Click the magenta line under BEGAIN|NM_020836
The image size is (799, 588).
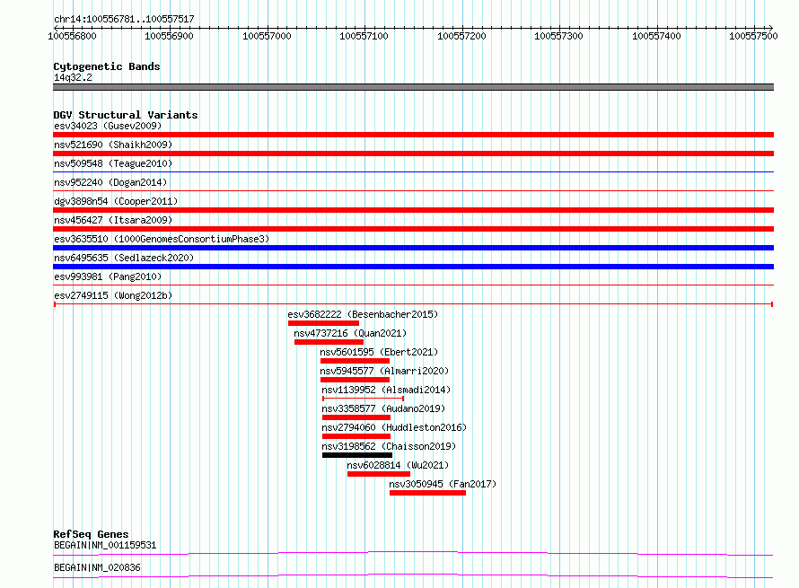413,575
